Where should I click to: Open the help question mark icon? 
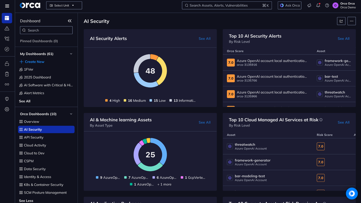(x=327, y=5)
